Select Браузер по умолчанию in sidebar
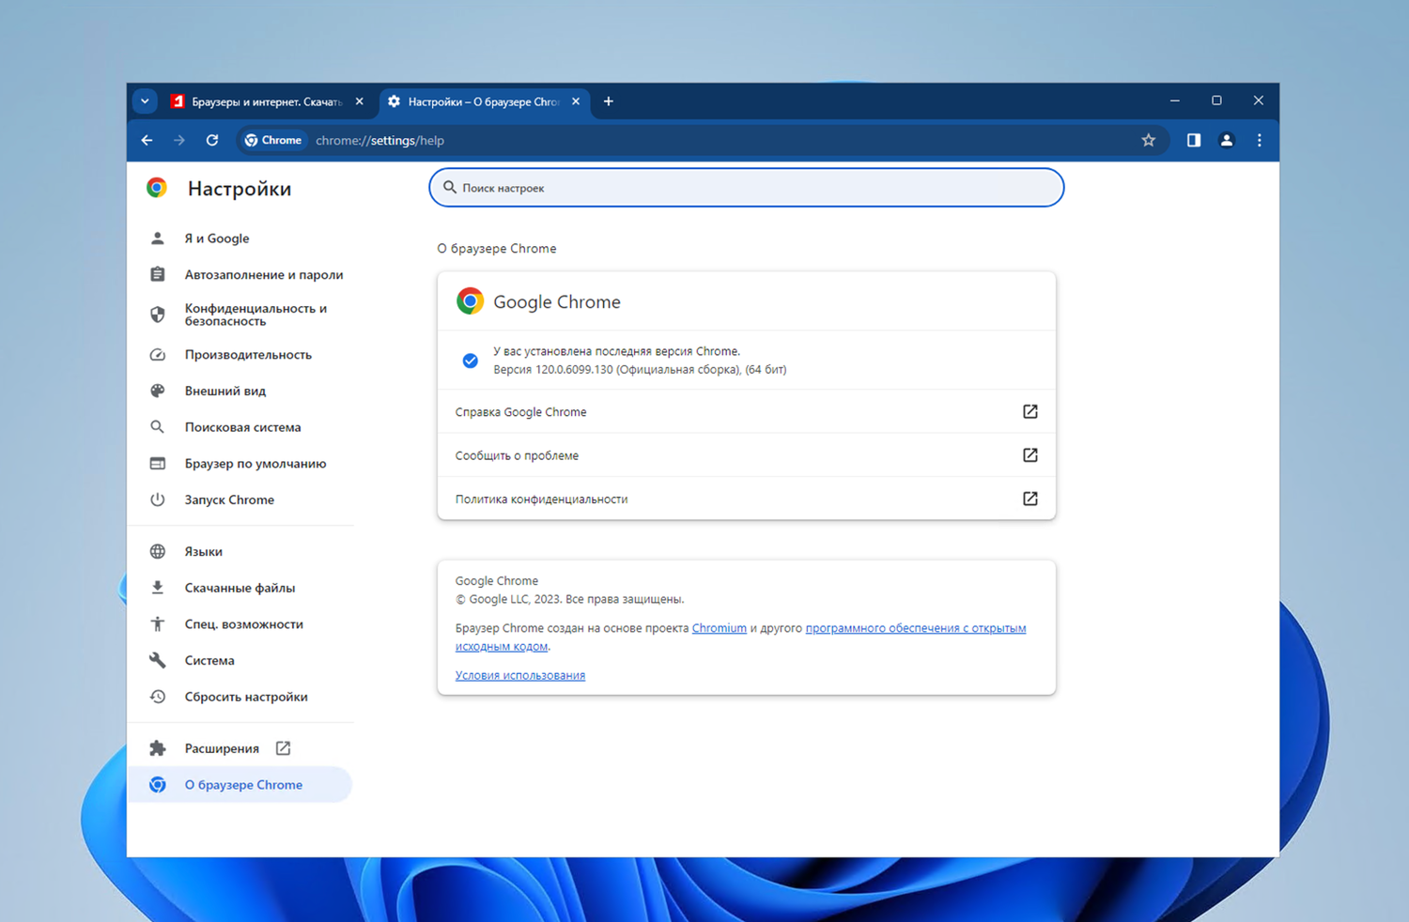Screen dimensions: 1409x922 click(240, 464)
